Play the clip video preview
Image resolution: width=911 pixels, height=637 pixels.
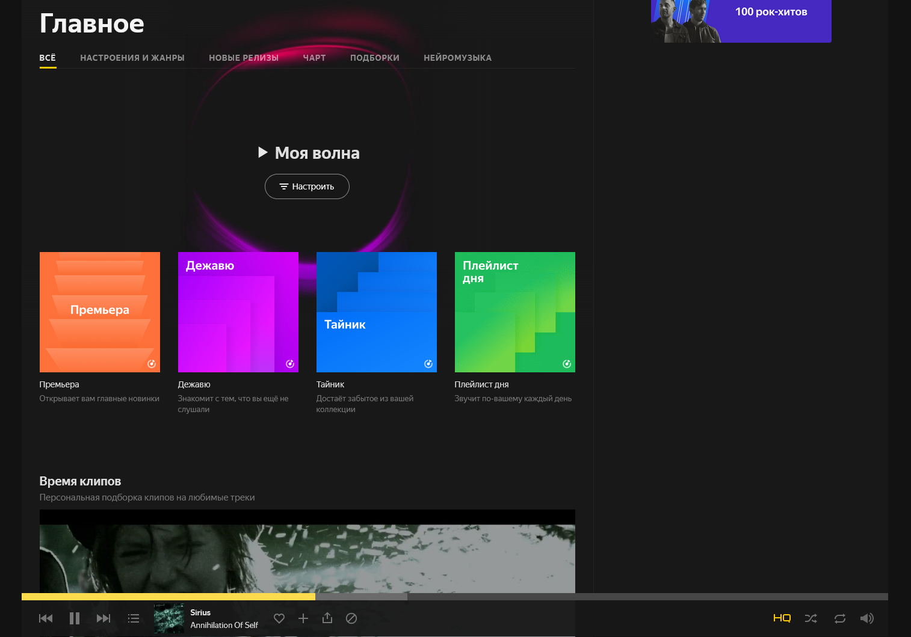(307, 551)
